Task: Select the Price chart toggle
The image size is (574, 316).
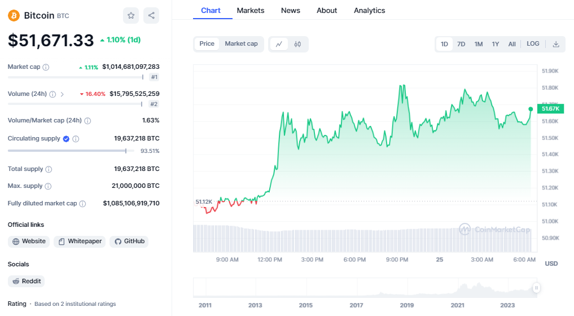Action: click(x=207, y=43)
